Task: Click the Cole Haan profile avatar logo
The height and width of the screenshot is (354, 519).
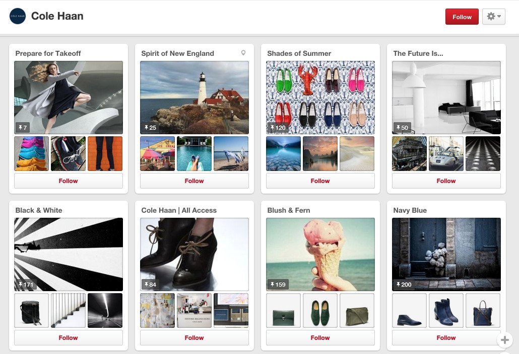Action: [x=18, y=16]
